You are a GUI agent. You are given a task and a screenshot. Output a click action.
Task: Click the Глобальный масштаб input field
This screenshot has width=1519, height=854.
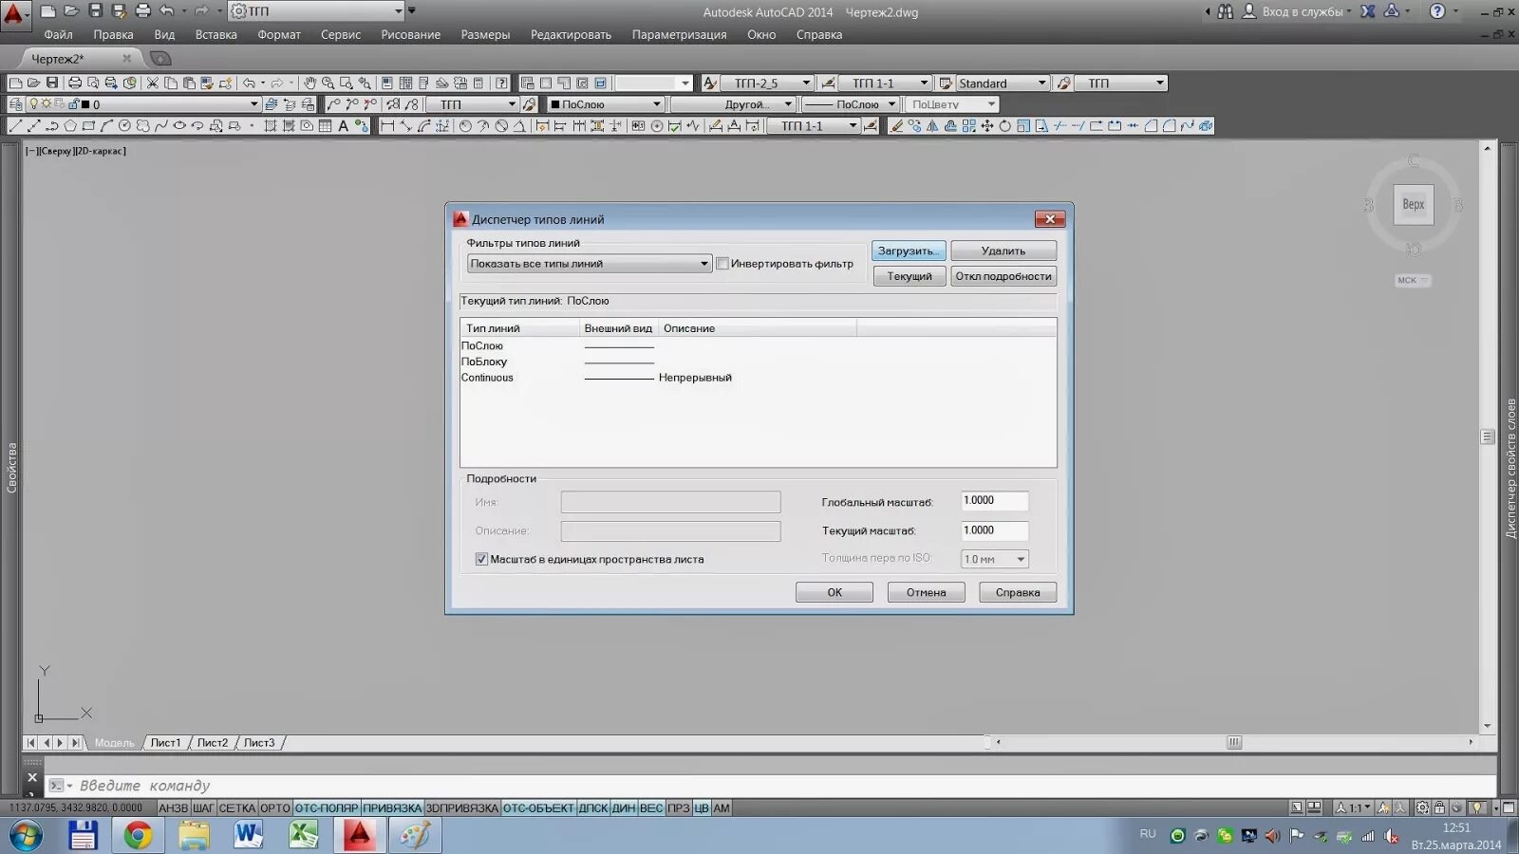(x=994, y=501)
